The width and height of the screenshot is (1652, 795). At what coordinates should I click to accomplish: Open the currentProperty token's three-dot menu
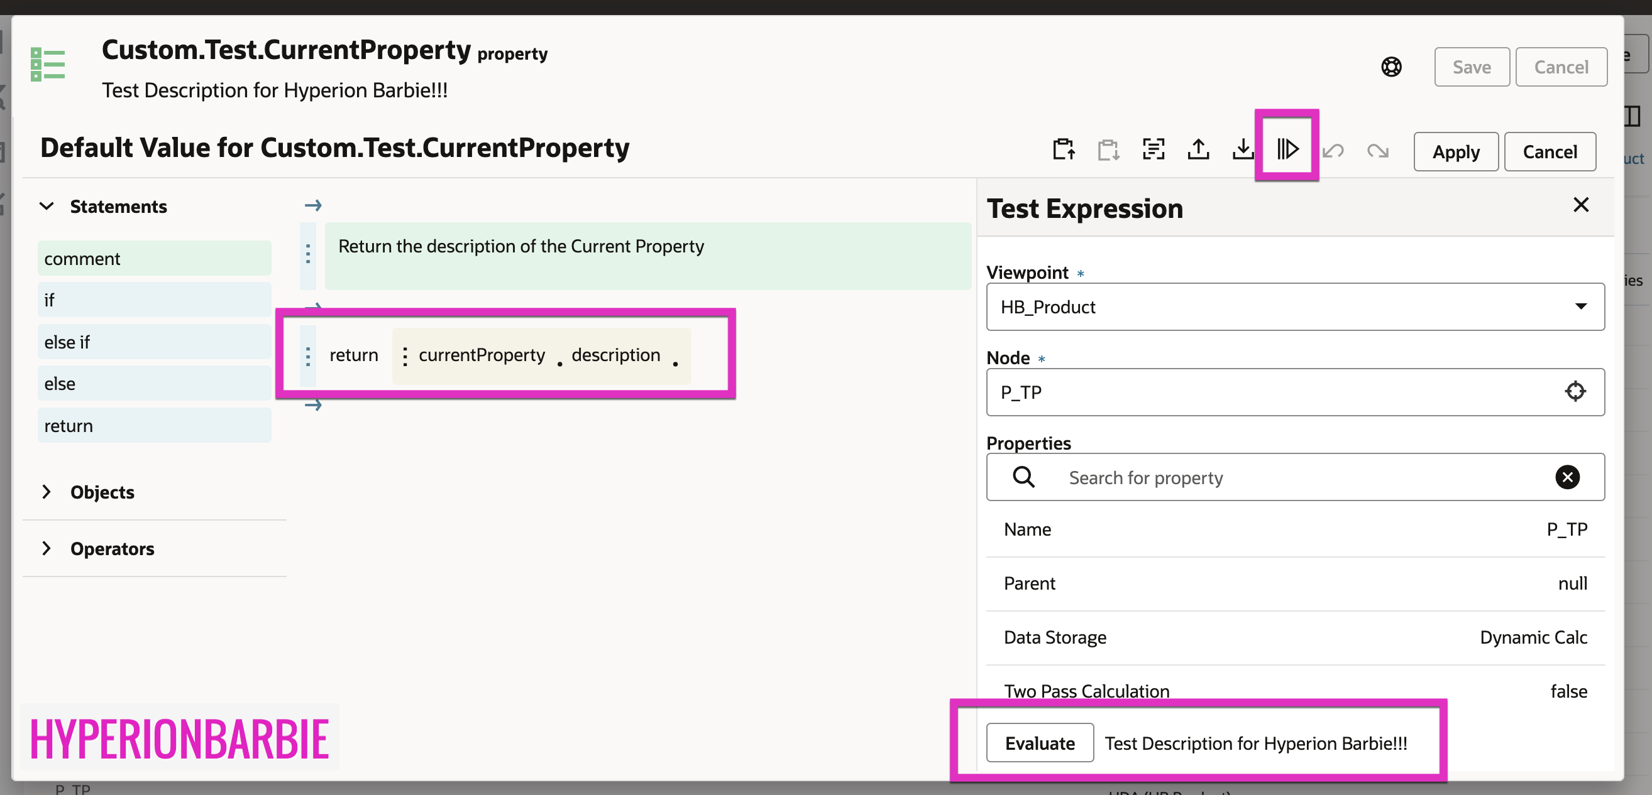click(405, 356)
